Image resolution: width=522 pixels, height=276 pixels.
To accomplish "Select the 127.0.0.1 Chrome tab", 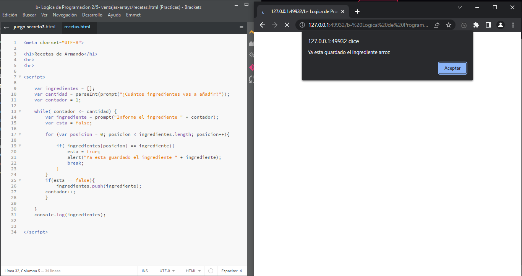I will click(303, 11).
